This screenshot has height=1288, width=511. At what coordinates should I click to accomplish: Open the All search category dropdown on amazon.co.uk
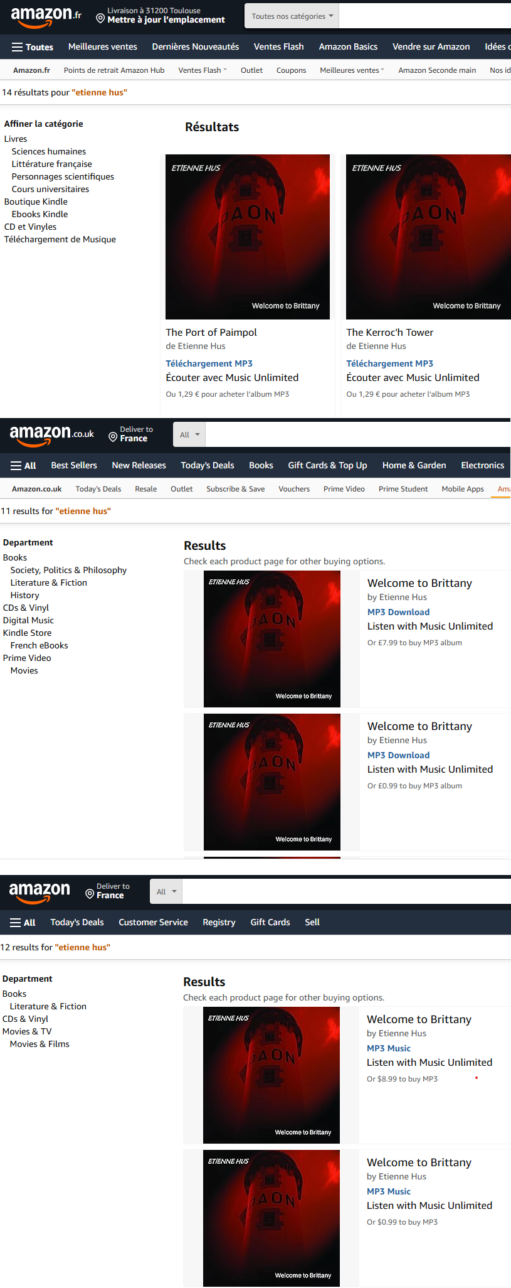point(189,434)
